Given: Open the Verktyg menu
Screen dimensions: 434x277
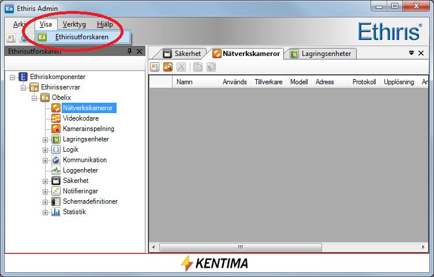Looking at the screenshot, I should (74, 24).
